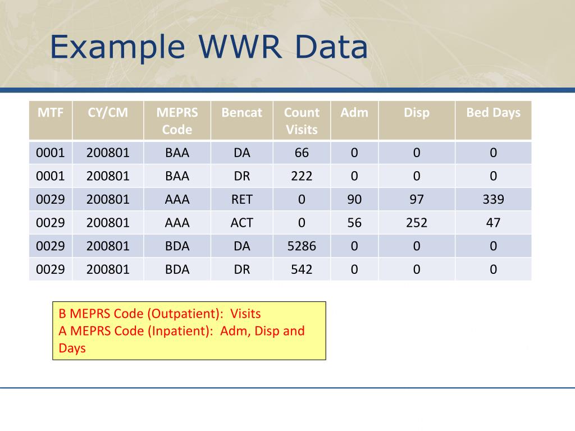This screenshot has height=431, width=575.
Task: Click the Adm value '90'
Action: (354, 199)
